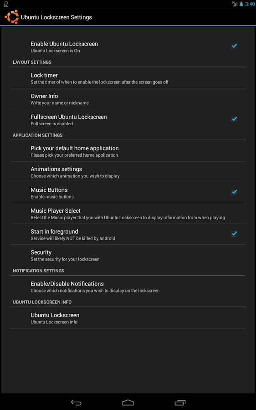This screenshot has width=256, height=410.
Task: Uncheck the Fullscreen Ubuntu Lockscreen checkbox
Action: point(234,119)
